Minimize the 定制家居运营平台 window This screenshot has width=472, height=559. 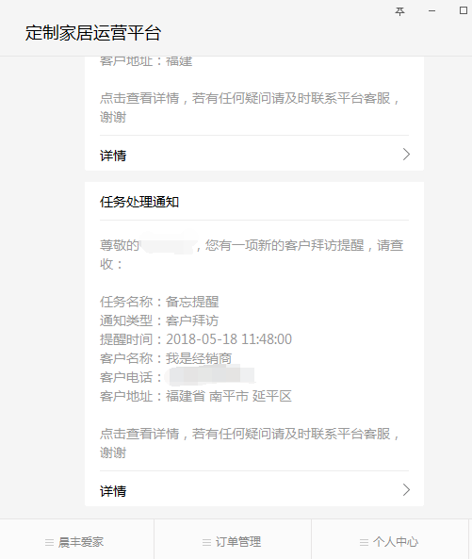click(431, 11)
